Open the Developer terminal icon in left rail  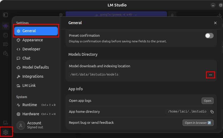6,35
